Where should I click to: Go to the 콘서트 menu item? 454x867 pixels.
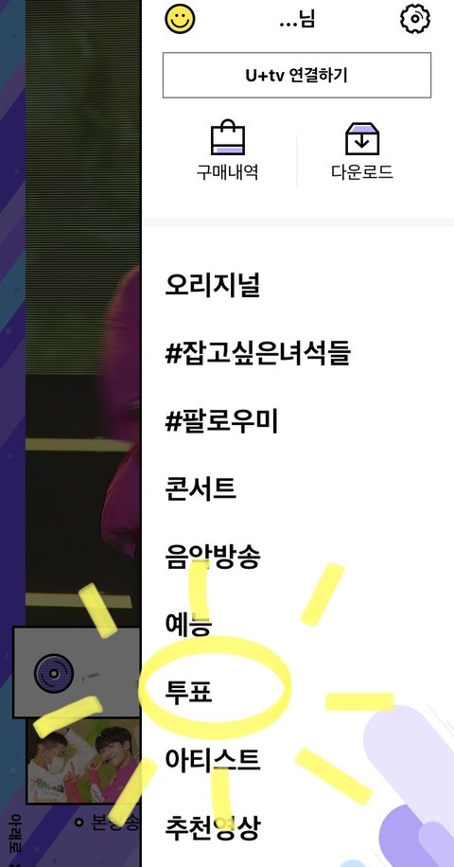coord(201,488)
